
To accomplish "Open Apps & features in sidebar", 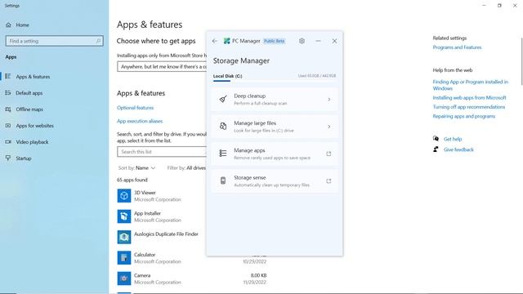I will 33,77.
